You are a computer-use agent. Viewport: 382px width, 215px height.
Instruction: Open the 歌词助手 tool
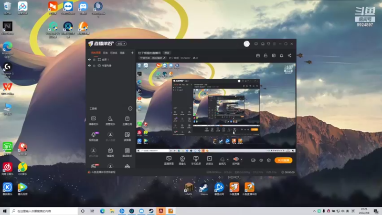pyautogui.click(x=127, y=152)
